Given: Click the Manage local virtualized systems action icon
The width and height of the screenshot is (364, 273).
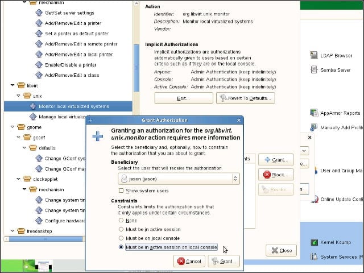Looking at the screenshot, I should (x=33, y=117).
